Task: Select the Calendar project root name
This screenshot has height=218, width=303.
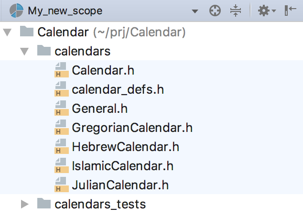Action: pos(63,32)
